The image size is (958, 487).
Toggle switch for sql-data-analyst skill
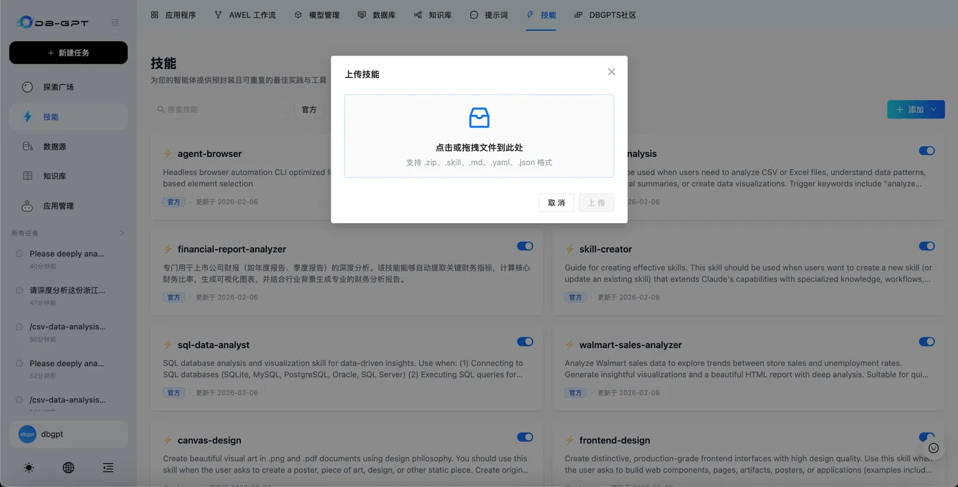pos(525,342)
